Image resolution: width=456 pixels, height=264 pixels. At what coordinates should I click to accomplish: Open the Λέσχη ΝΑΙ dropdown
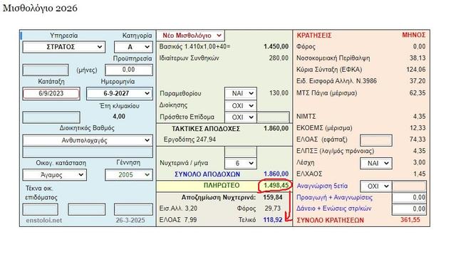(x=375, y=163)
